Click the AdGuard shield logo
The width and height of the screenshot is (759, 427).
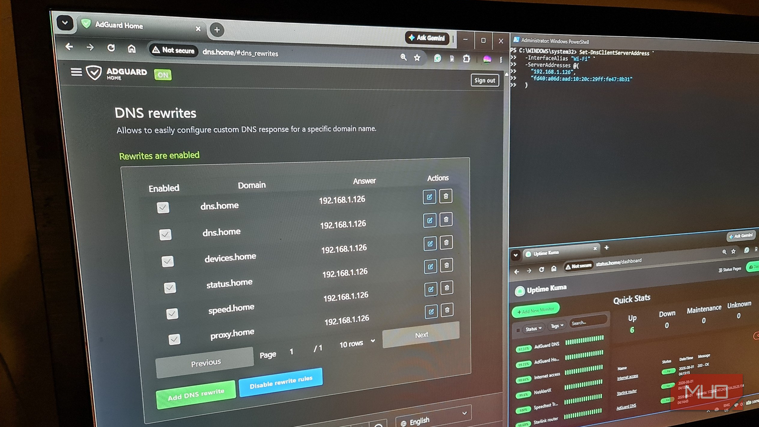point(94,72)
